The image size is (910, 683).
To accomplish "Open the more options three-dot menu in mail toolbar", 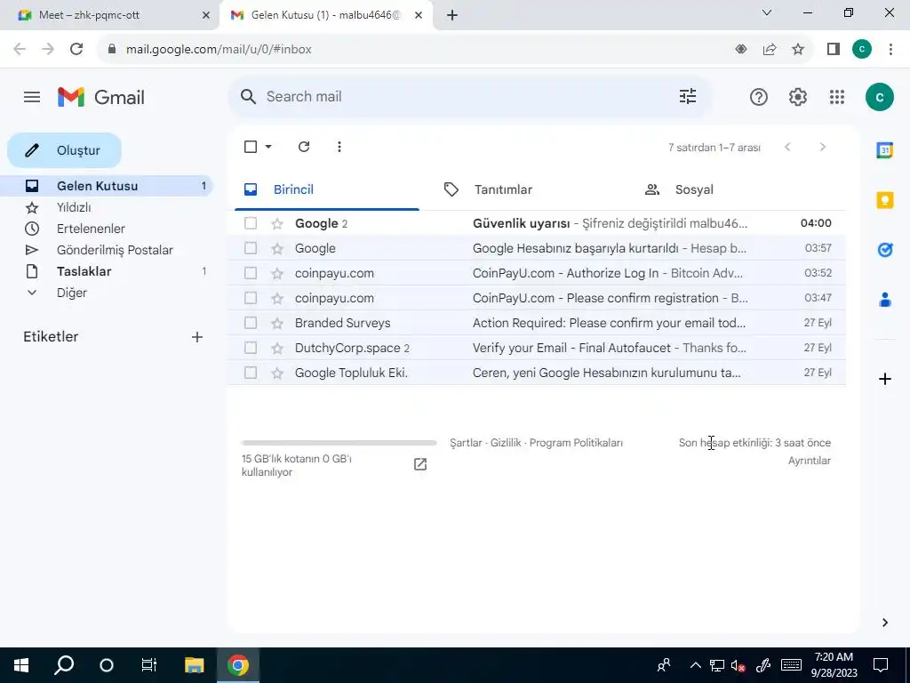I will coord(339,147).
